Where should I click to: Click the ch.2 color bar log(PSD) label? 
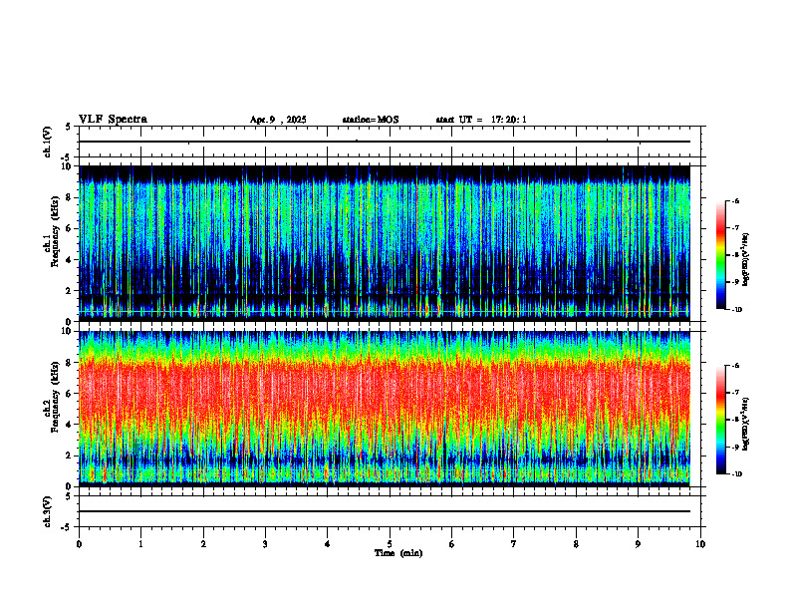click(x=746, y=424)
